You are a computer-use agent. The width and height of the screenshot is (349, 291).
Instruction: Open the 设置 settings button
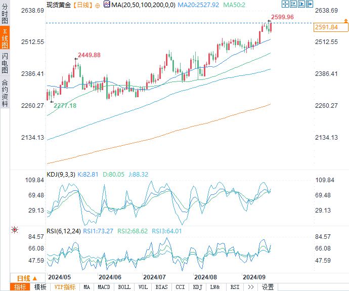(x=268, y=287)
